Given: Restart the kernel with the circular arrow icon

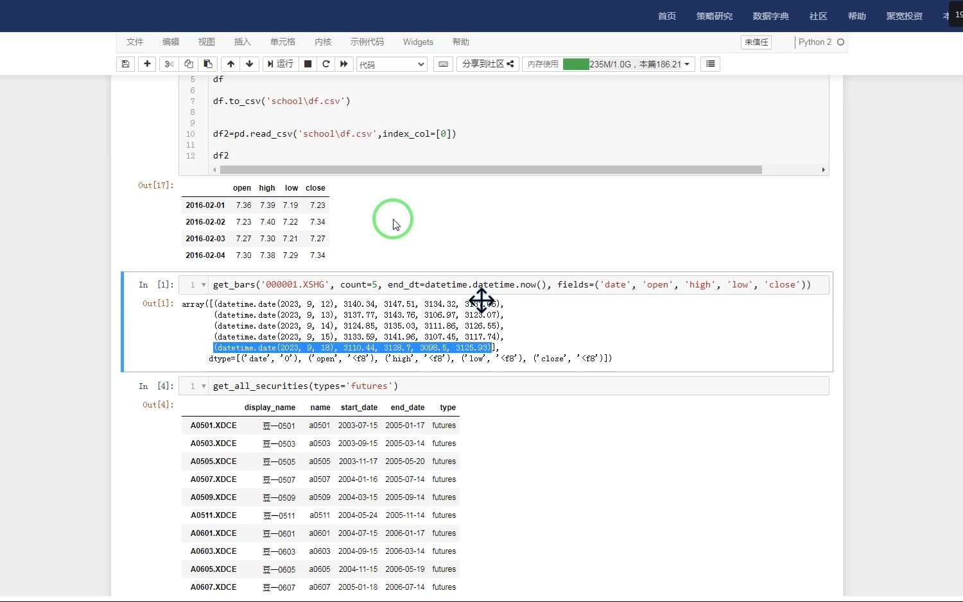Looking at the screenshot, I should click(326, 64).
